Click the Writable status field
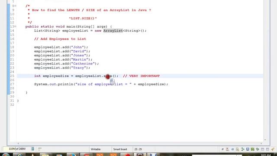Image resolution: width=277 pixels, height=156 pixels. [x=96, y=149]
